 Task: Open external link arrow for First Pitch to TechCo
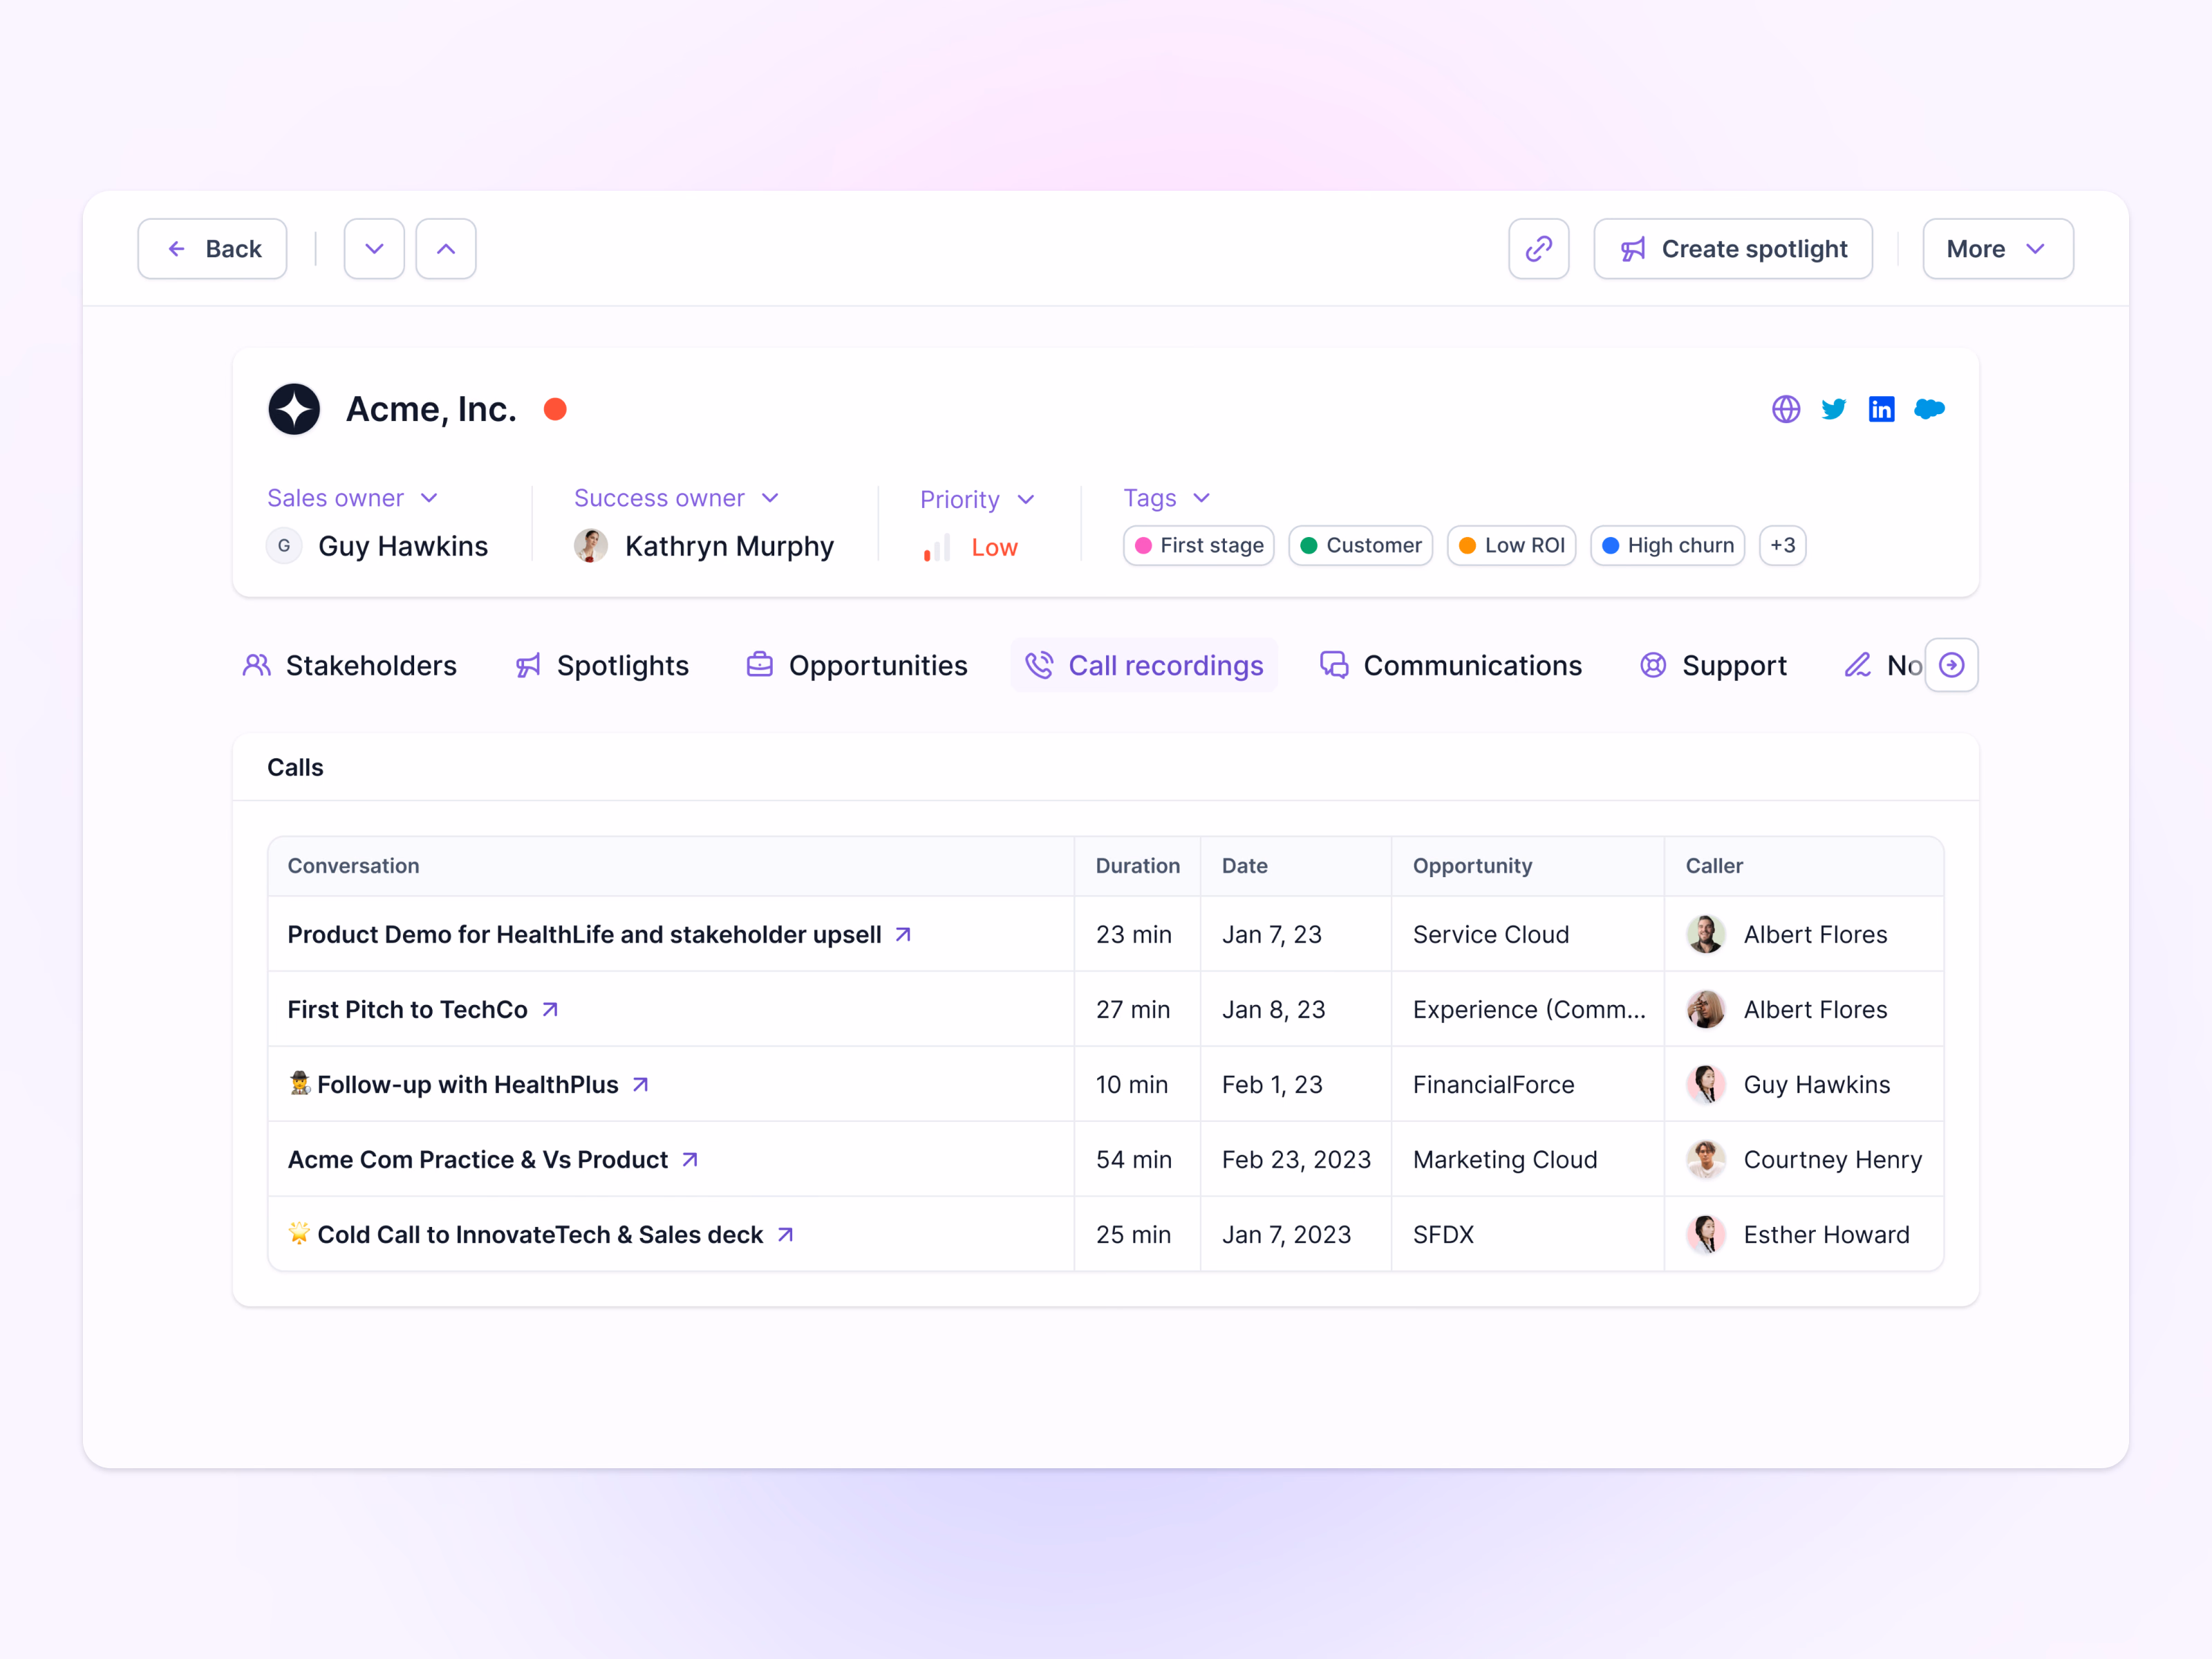point(550,1009)
